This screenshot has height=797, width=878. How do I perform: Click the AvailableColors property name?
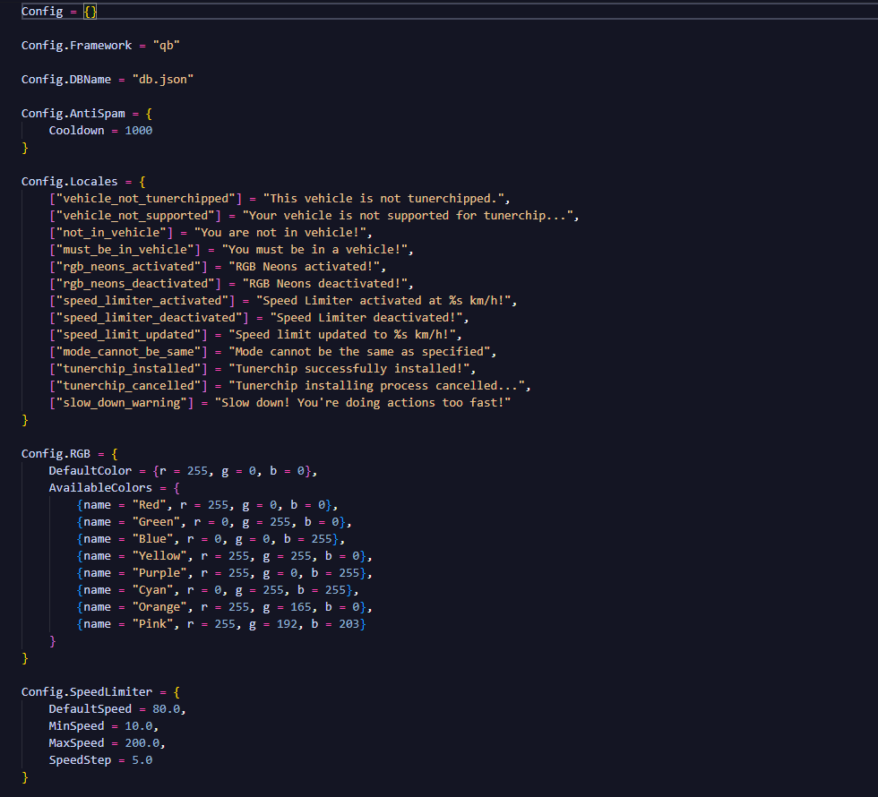click(100, 487)
